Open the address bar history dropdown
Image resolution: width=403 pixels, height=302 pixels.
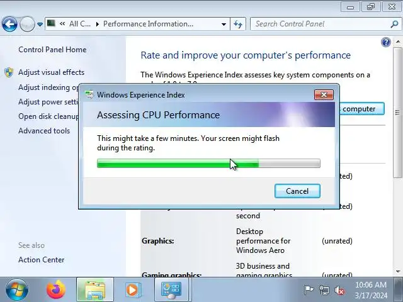coord(224,24)
